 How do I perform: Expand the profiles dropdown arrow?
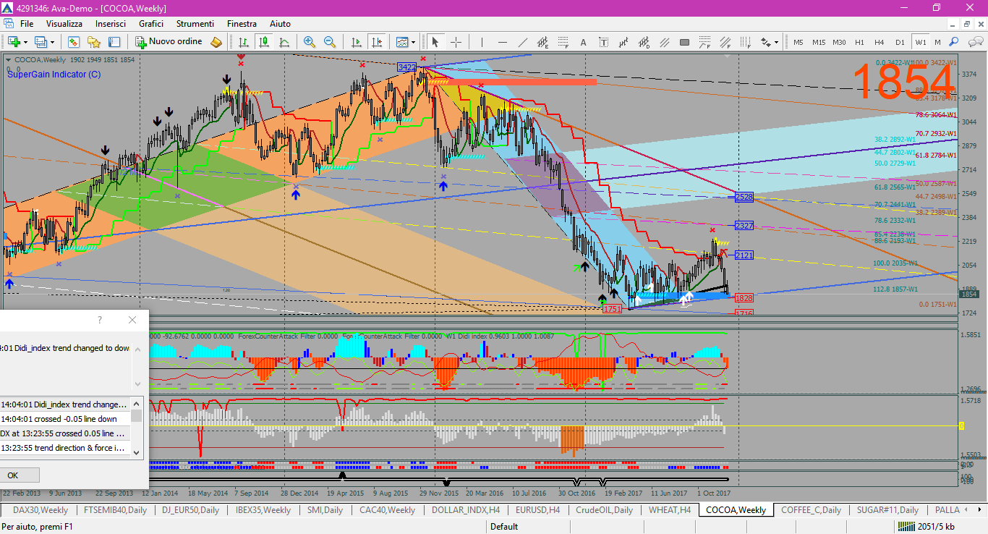[53, 42]
